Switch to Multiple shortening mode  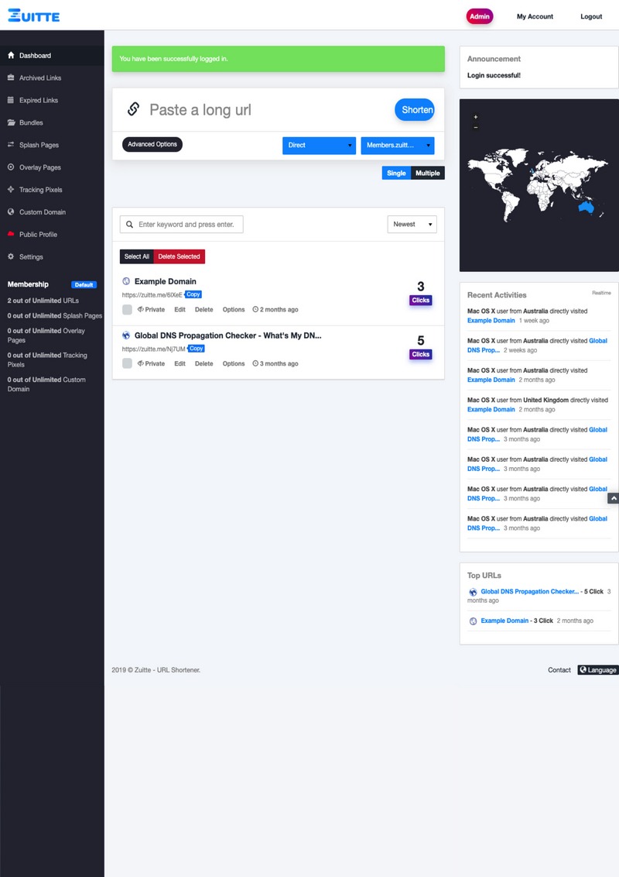[428, 173]
